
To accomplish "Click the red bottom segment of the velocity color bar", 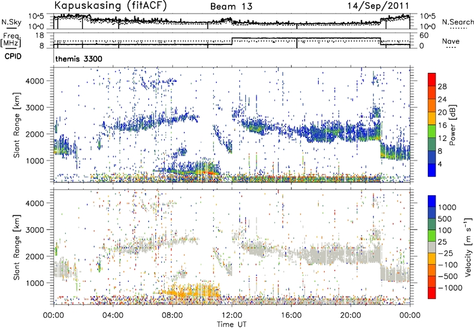I will [432, 293].
